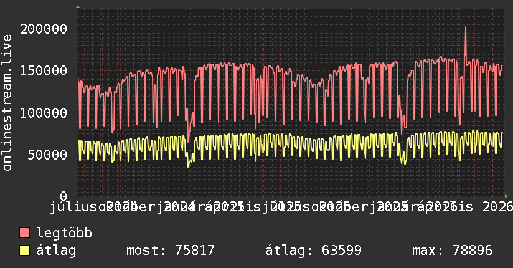Click the 200000 y-axis label
The height and width of the screenshot is (268, 513).
(44, 29)
